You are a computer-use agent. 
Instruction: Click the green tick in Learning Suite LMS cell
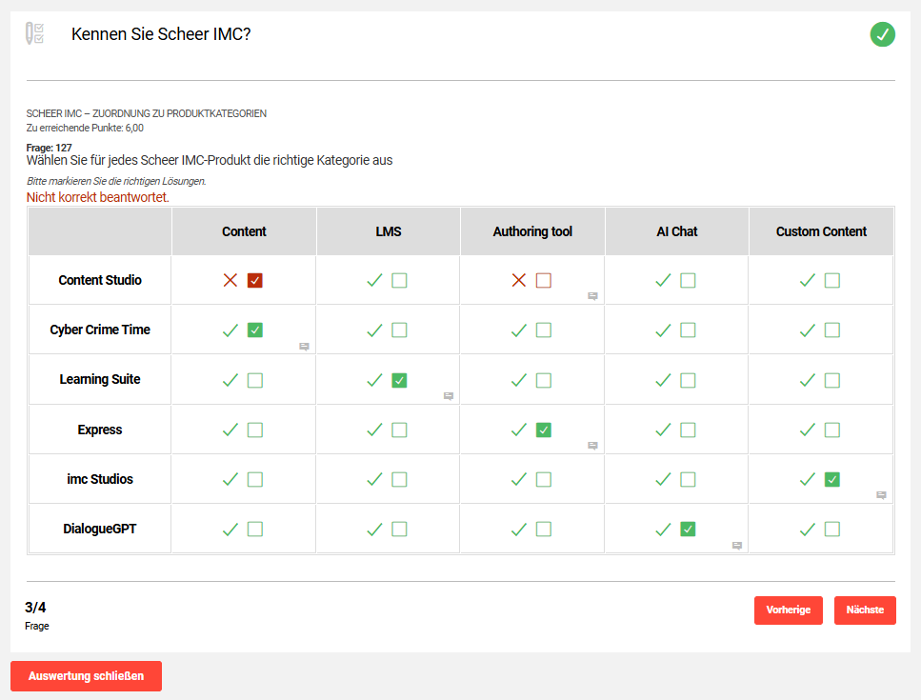coord(374,381)
